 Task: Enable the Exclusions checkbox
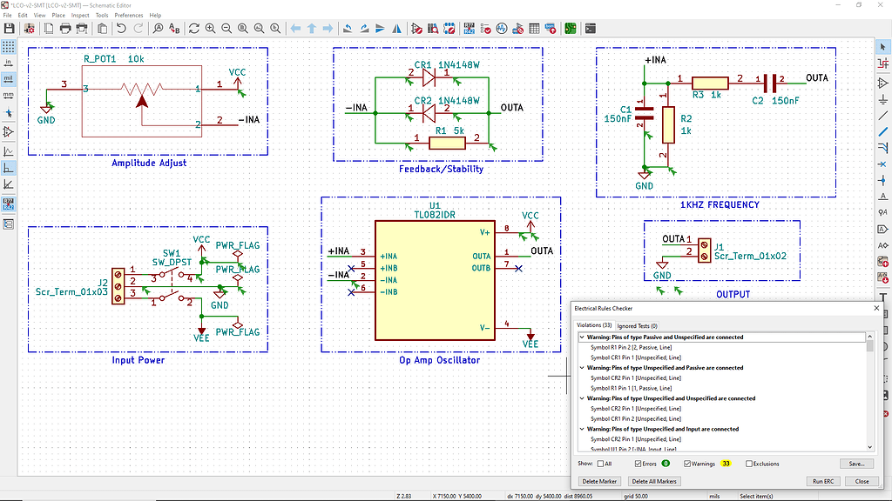[749, 463]
